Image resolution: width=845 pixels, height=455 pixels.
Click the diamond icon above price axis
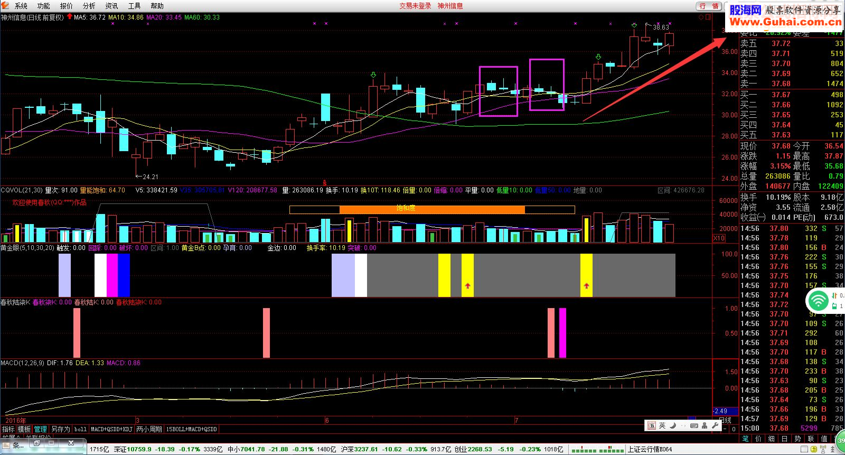coord(701,17)
